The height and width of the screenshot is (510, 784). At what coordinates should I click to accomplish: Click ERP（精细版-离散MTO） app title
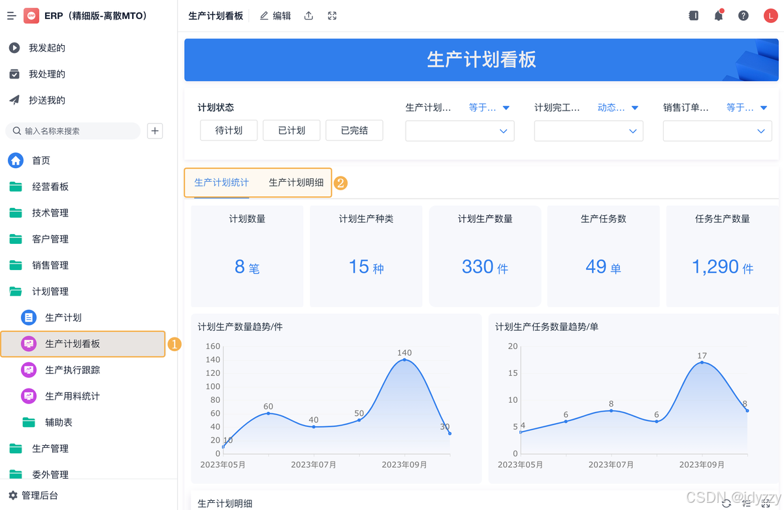(96, 16)
